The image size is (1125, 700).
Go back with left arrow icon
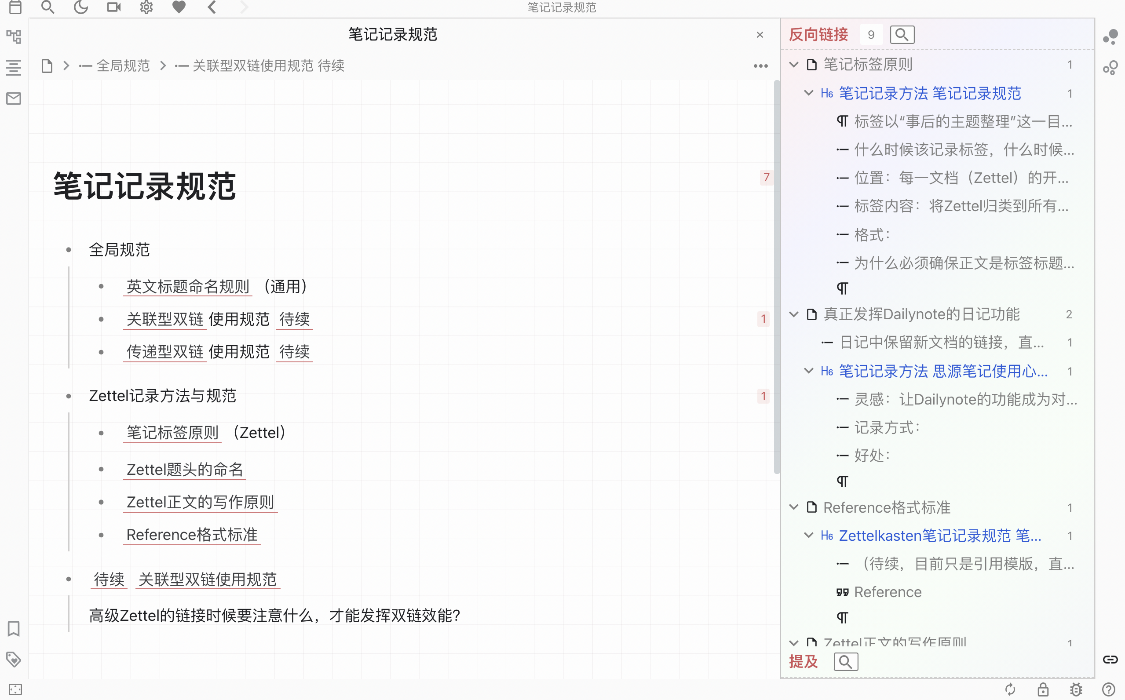pyautogui.click(x=212, y=7)
